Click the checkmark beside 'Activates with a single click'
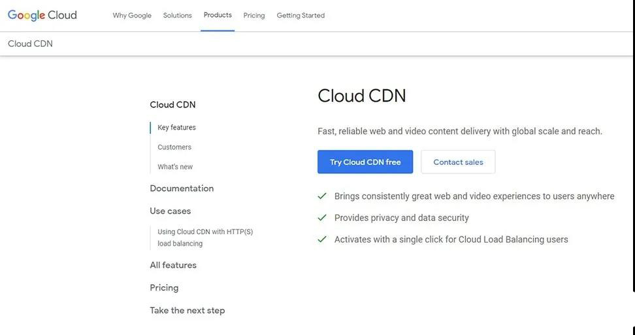The width and height of the screenshot is (635, 335). click(x=322, y=239)
